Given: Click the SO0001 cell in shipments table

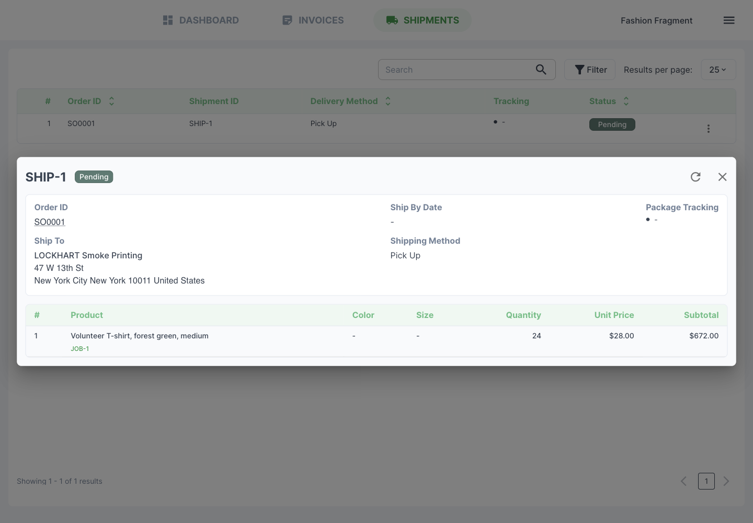Looking at the screenshot, I should (81, 123).
